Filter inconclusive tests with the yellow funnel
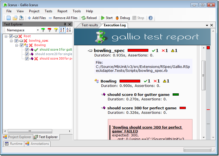Image resolution: width=219 pixels, height=156 pixels. pyautogui.click(x=56, y=30)
